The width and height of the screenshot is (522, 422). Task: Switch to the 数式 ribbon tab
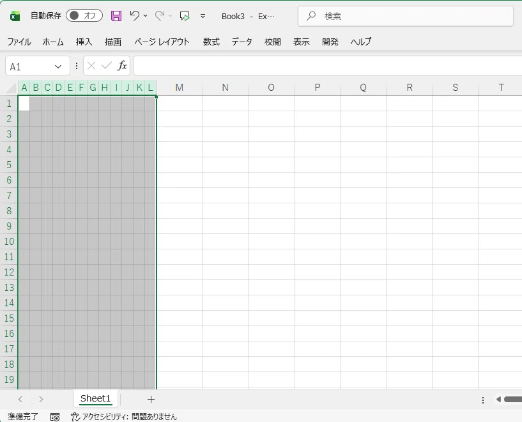(211, 42)
